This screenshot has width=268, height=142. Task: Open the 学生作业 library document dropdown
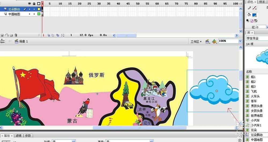click(257, 38)
